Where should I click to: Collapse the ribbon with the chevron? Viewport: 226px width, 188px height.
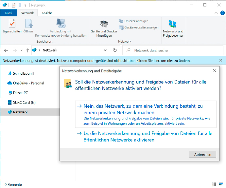coord(216,13)
